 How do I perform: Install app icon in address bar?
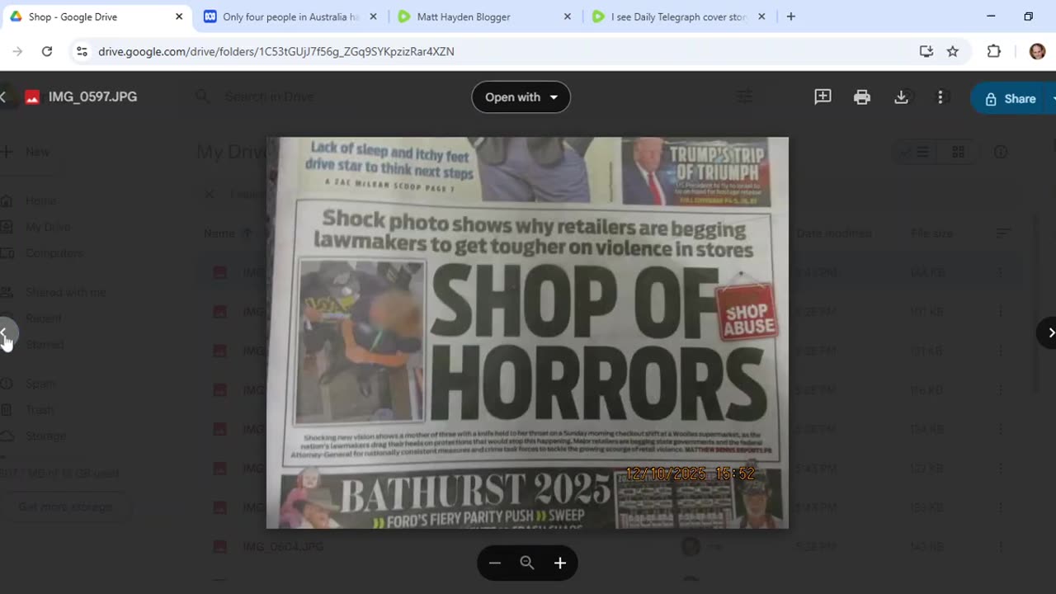coord(926,51)
